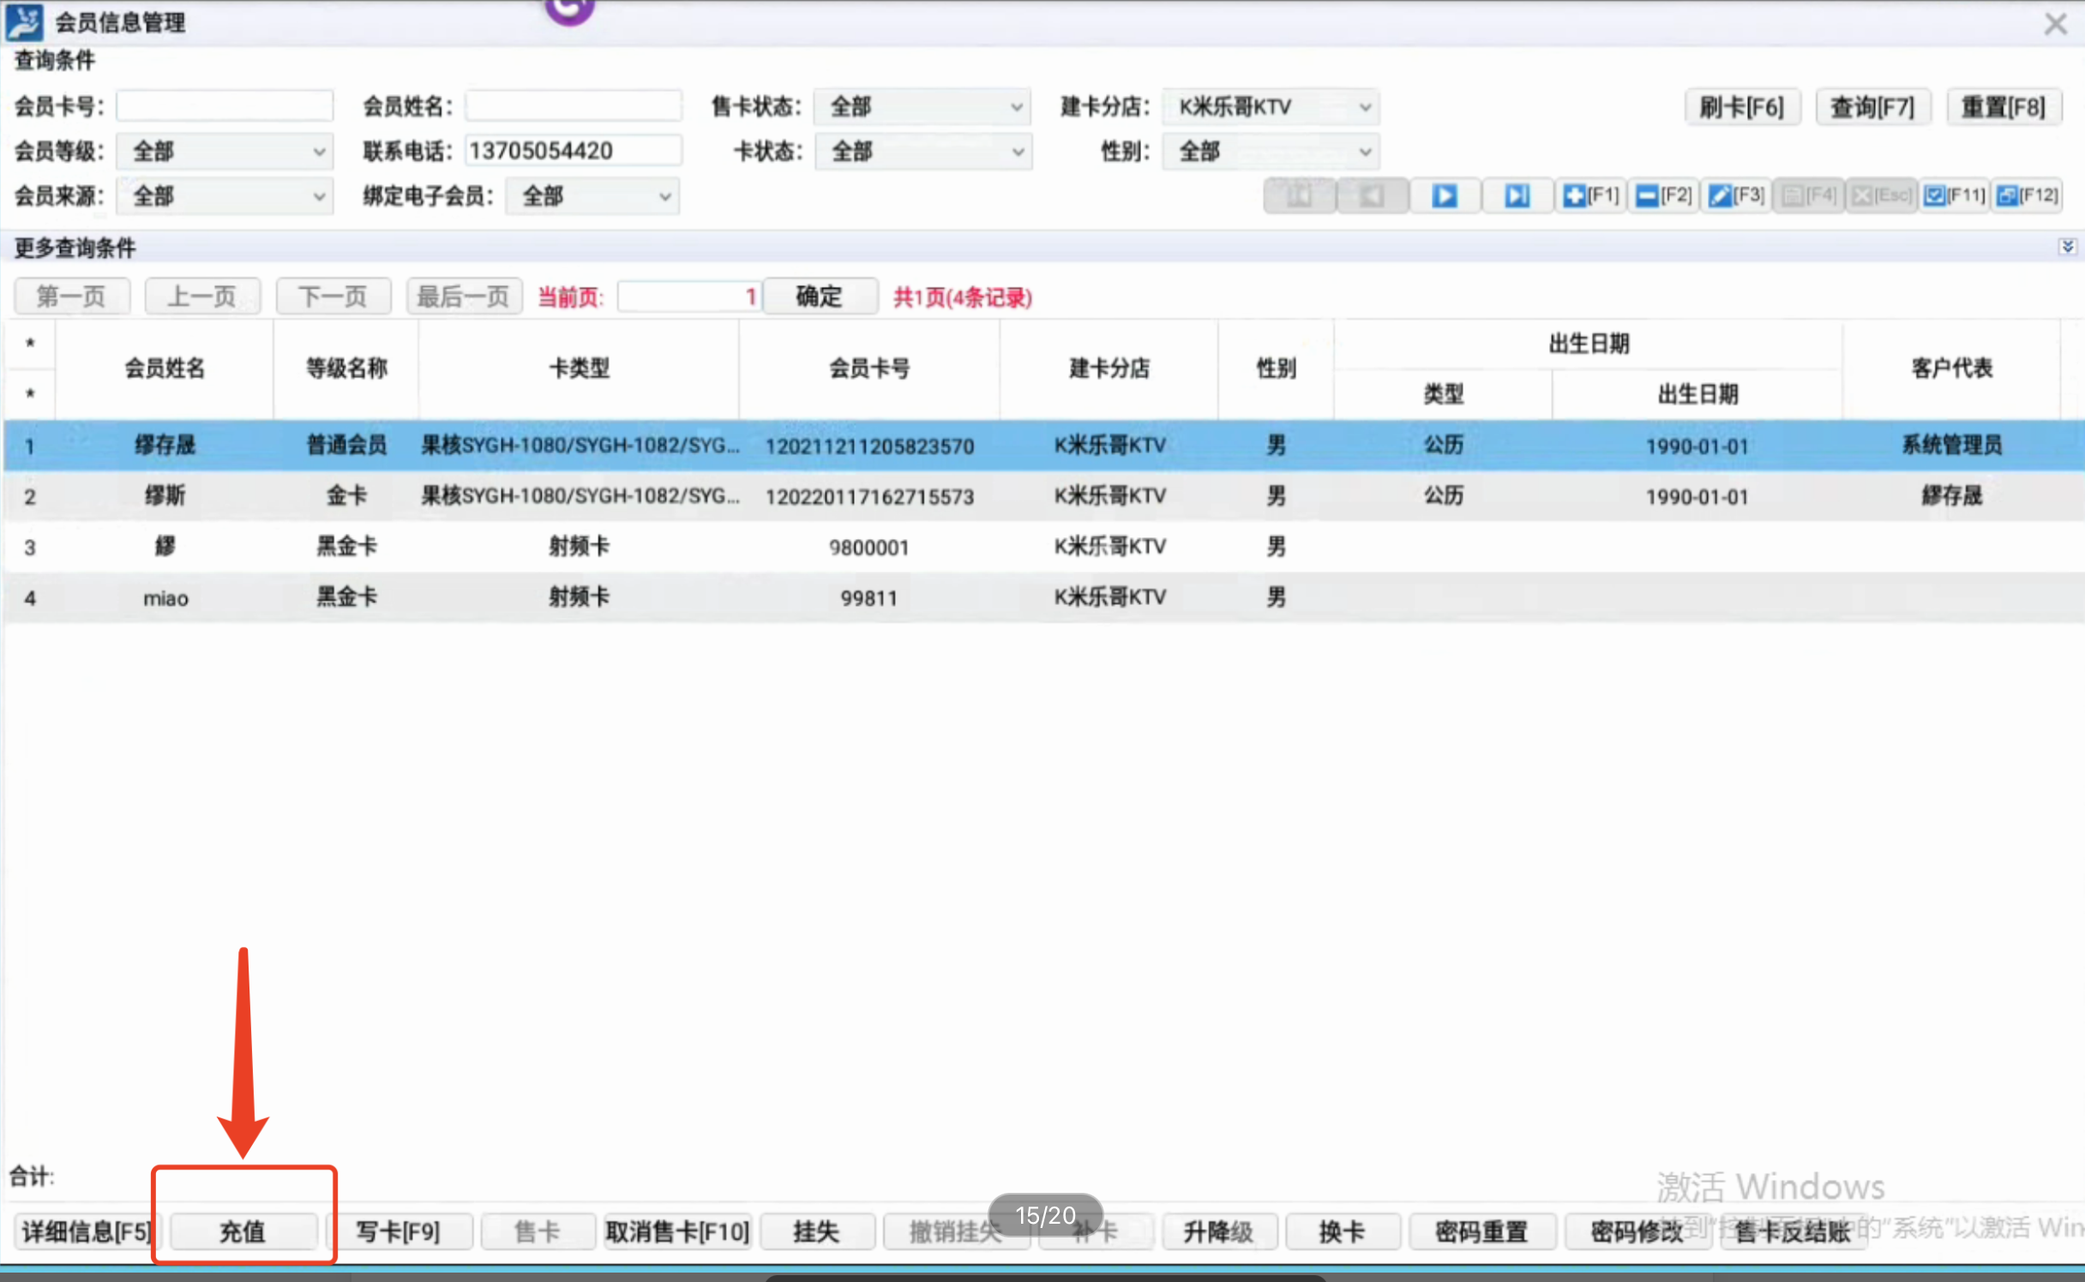Click card number 120211211205823570
Image resolution: width=2085 pixels, height=1282 pixels.
(869, 446)
